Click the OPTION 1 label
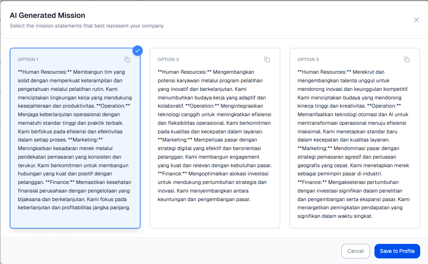This screenshot has height=264, width=428. click(28, 60)
